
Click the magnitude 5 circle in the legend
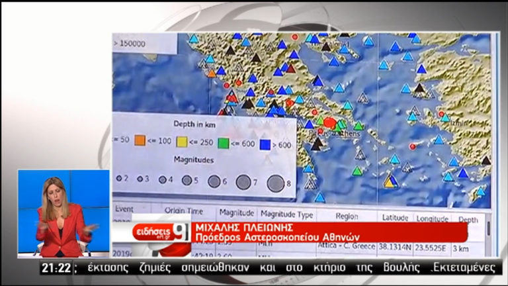coord(187,180)
